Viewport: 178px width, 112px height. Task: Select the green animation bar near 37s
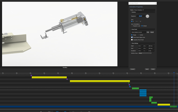point(135,88)
